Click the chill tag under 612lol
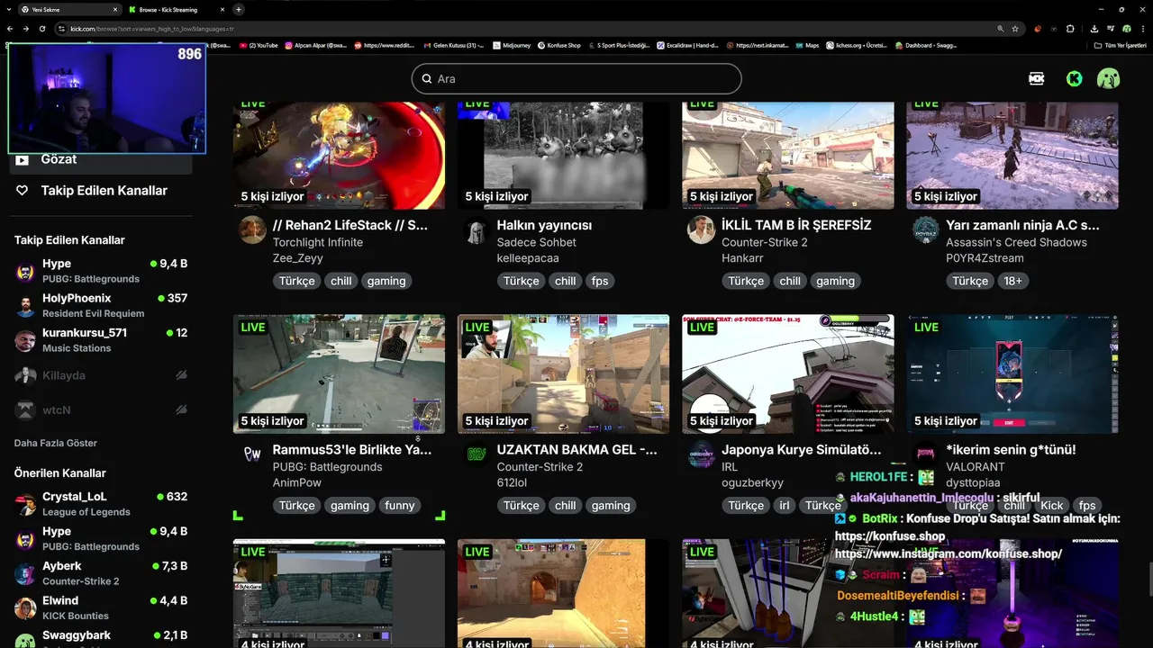Screen dimensions: 1153x648 (x=566, y=506)
